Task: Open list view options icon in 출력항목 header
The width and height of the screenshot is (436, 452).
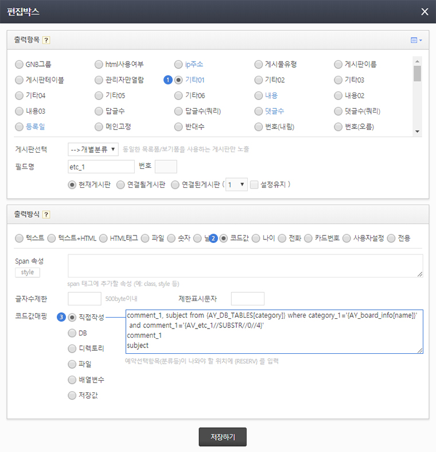Action: pyautogui.click(x=416, y=40)
